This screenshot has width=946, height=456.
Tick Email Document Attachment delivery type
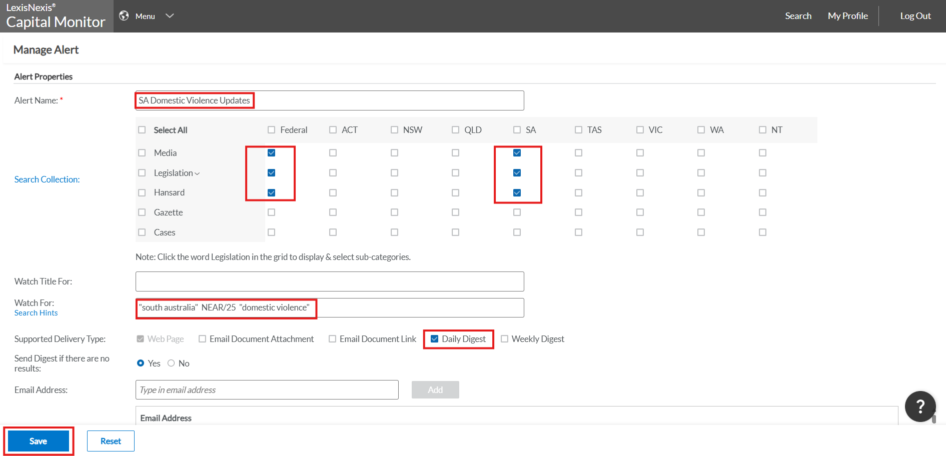[x=203, y=339]
